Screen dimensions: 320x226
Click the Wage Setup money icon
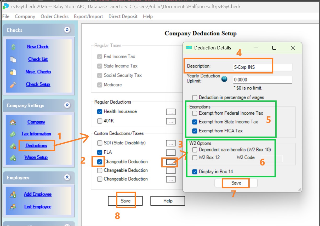click(13, 158)
